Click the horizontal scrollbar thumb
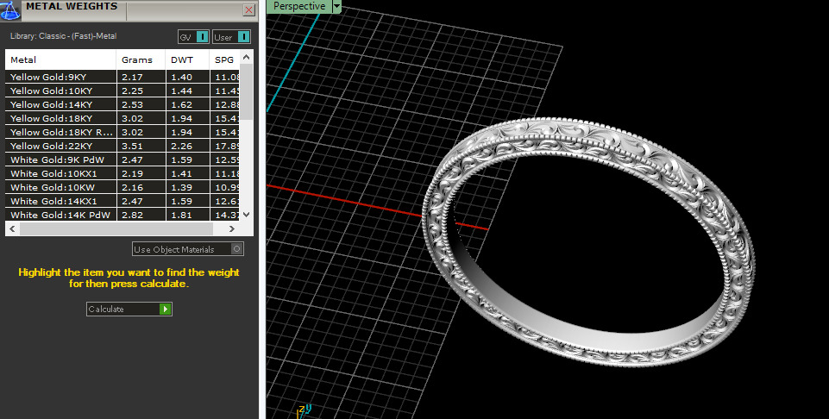The height and width of the screenshot is (419, 829). [116, 228]
